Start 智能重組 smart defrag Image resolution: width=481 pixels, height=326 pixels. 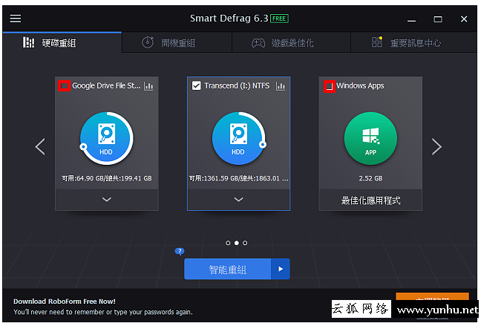[x=227, y=270]
